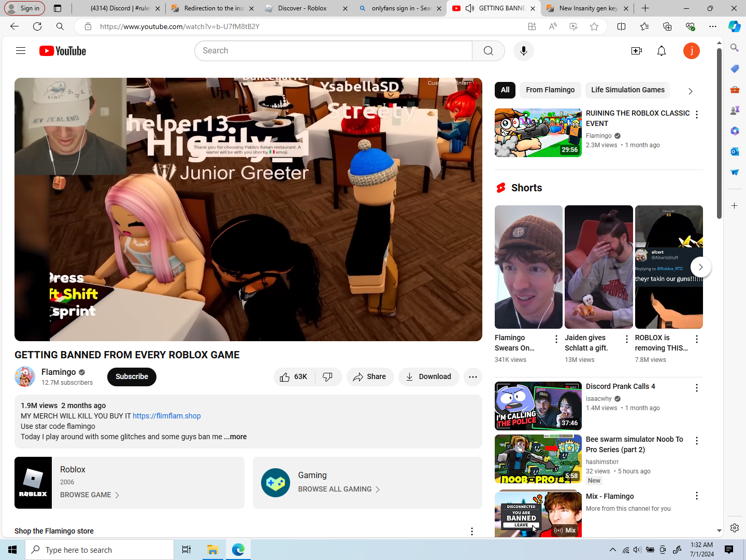Open Edge Copilot sidebar icon
This screenshot has height=560, width=746.
735,26
